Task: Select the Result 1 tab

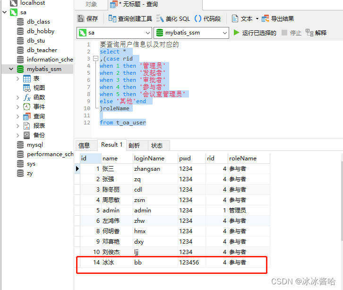Action: [111, 145]
